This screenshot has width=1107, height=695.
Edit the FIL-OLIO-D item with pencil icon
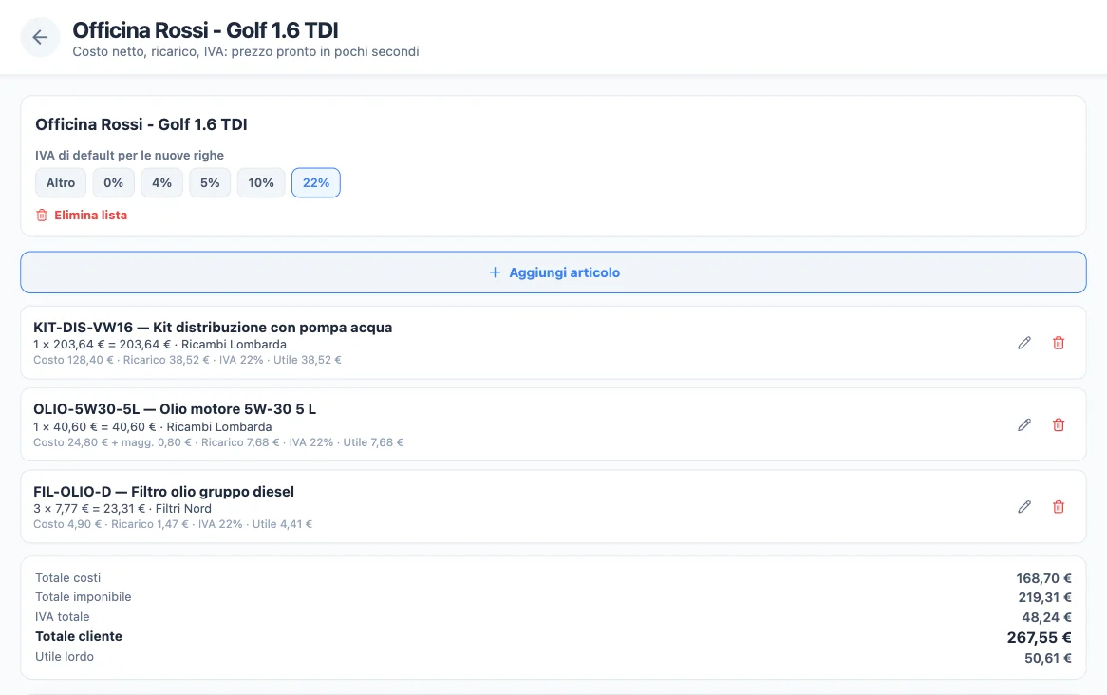click(1024, 506)
